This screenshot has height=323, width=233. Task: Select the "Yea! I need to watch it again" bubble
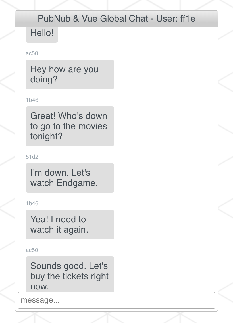tap(70, 225)
